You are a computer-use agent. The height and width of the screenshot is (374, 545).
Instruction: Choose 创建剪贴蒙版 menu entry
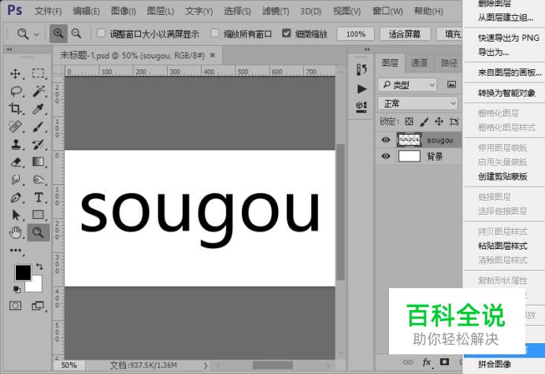click(502, 176)
